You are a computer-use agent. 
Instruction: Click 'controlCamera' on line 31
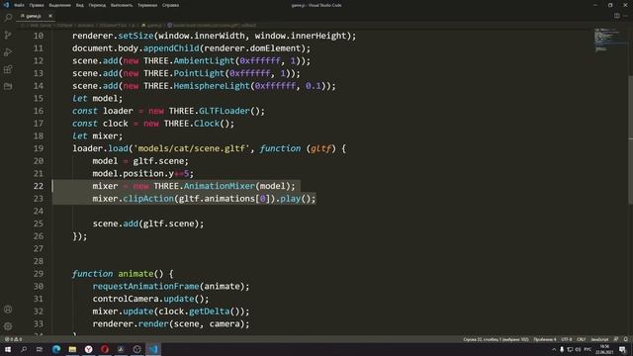click(x=126, y=299)
